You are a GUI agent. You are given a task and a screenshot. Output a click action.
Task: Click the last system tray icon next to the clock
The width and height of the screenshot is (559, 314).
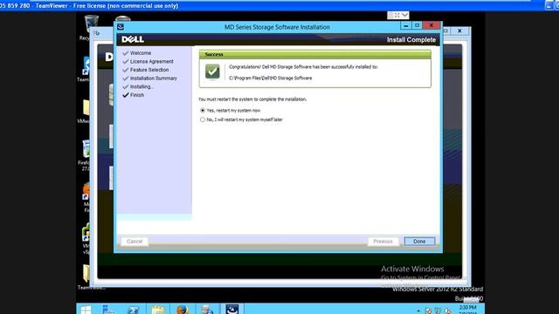click(447, 311)
